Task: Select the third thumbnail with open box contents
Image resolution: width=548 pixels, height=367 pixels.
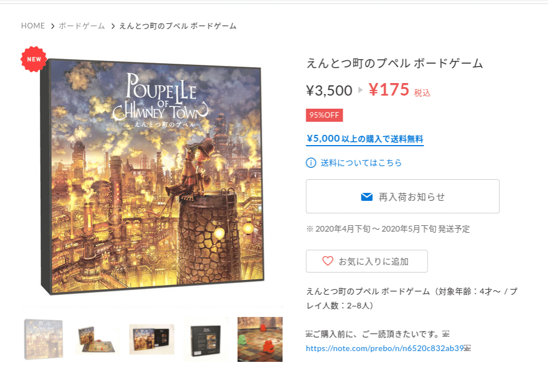Action: click(x=152, y=340)
